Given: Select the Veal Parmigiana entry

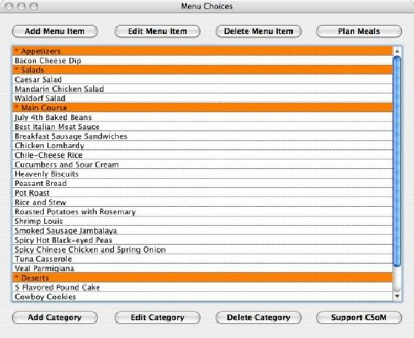Looking at the screenshot, I should pos(45,269).
